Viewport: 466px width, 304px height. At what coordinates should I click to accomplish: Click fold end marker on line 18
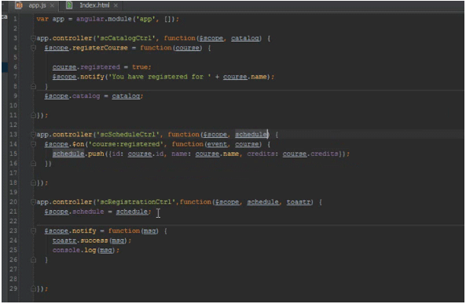pyautogui.click(x=33, y=183)
